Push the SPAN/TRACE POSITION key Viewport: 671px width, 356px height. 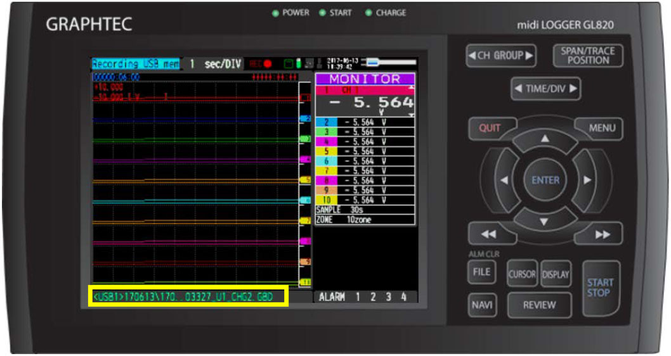coord(588,56)
